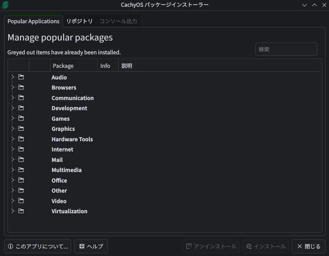This screenshot has height=256, width=329.
Task: Switch to the リポジトリ tab
Action: pyautogui.click(x=79, y=21)
